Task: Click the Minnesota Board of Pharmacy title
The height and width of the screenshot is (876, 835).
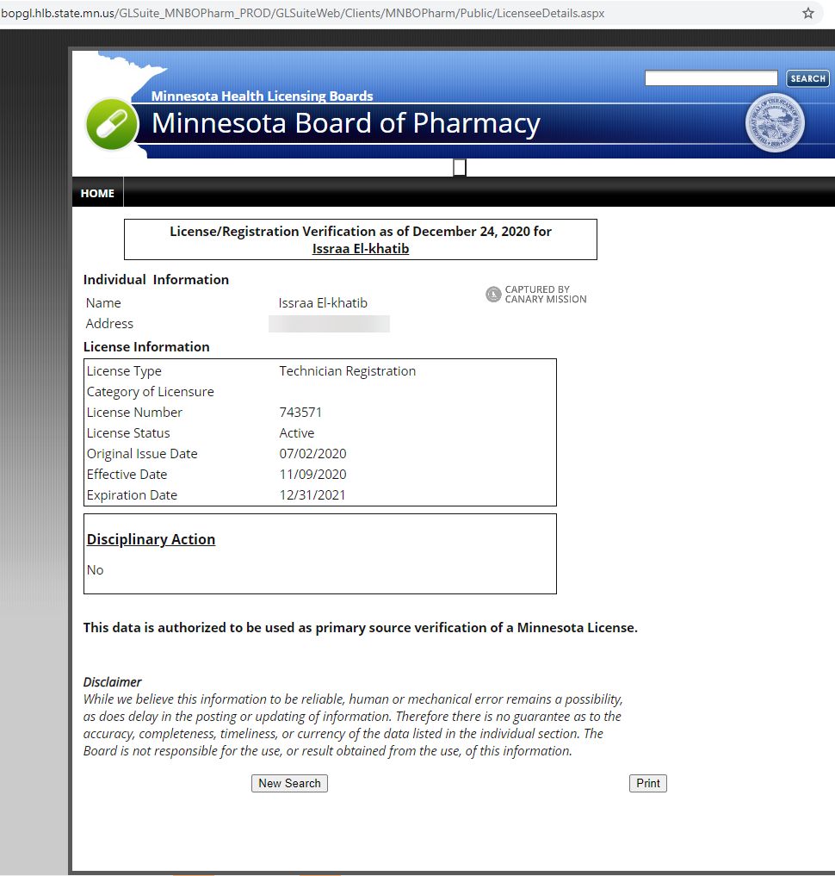Action: pos(345,123)
